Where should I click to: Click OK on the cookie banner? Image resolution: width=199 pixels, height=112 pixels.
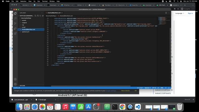coord(136,91)
